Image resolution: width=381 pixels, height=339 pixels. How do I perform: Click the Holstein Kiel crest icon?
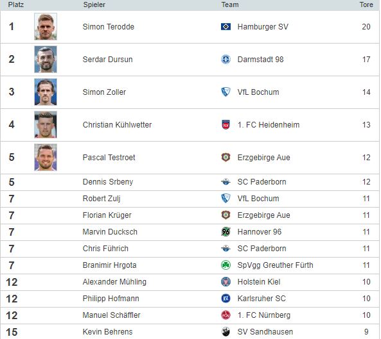226,282
